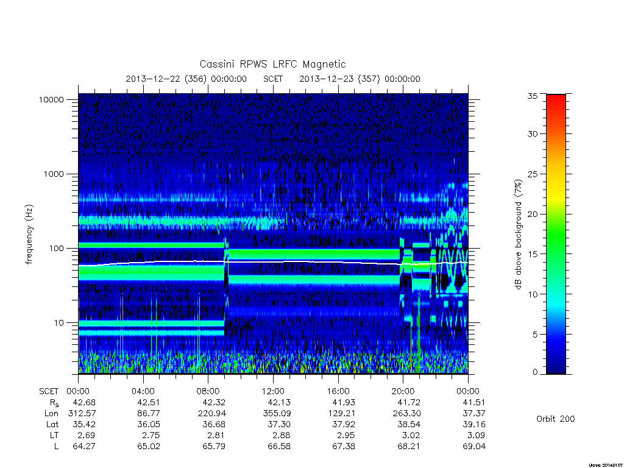Screen dimensions: 624x468
Task: Click the 'Cassini RPWS LRFC Magnetic' plot title
Action: click(272, 64)
